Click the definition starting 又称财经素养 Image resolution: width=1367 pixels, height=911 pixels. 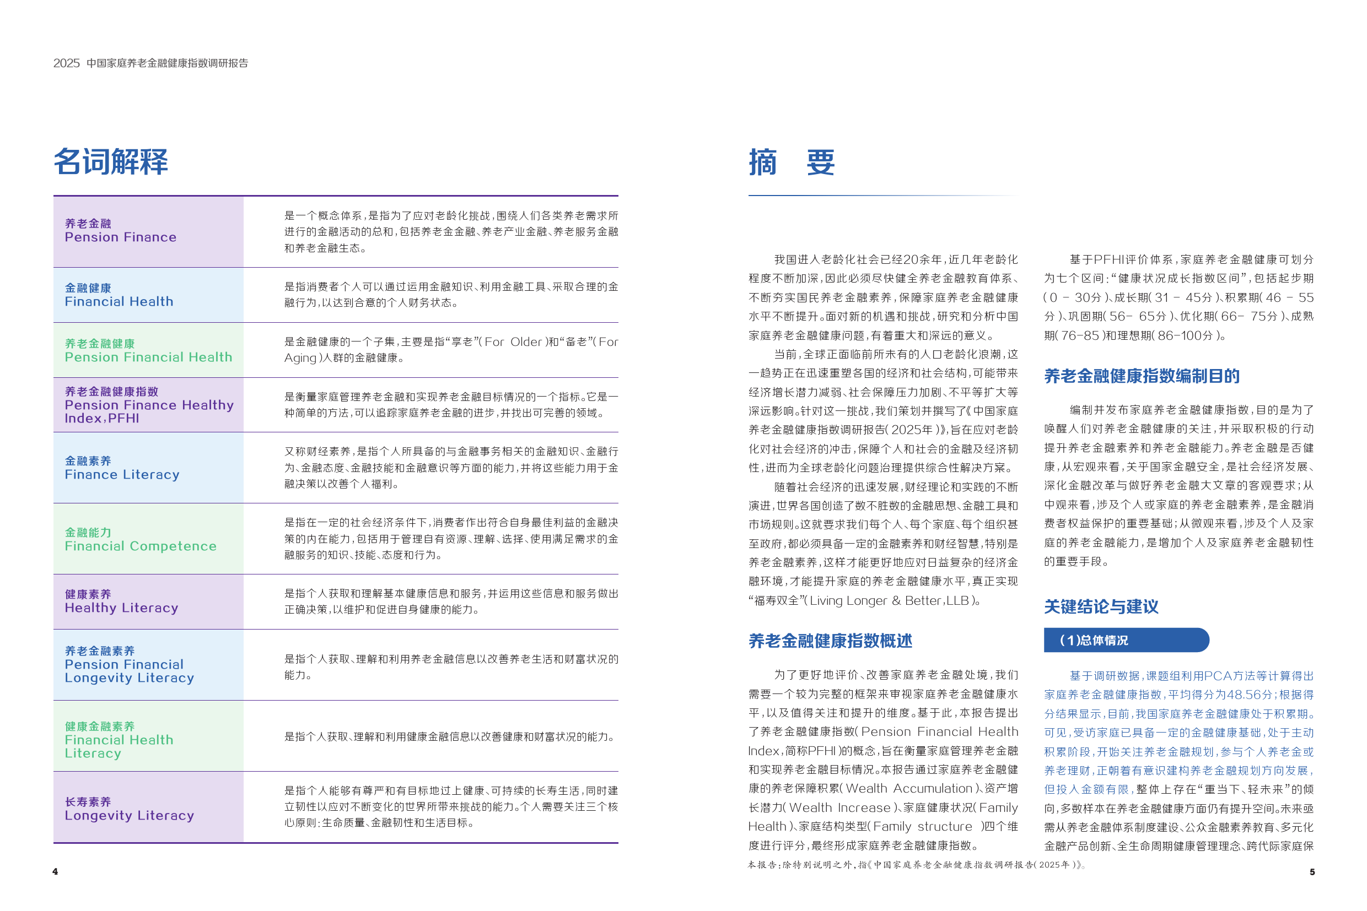451,468
